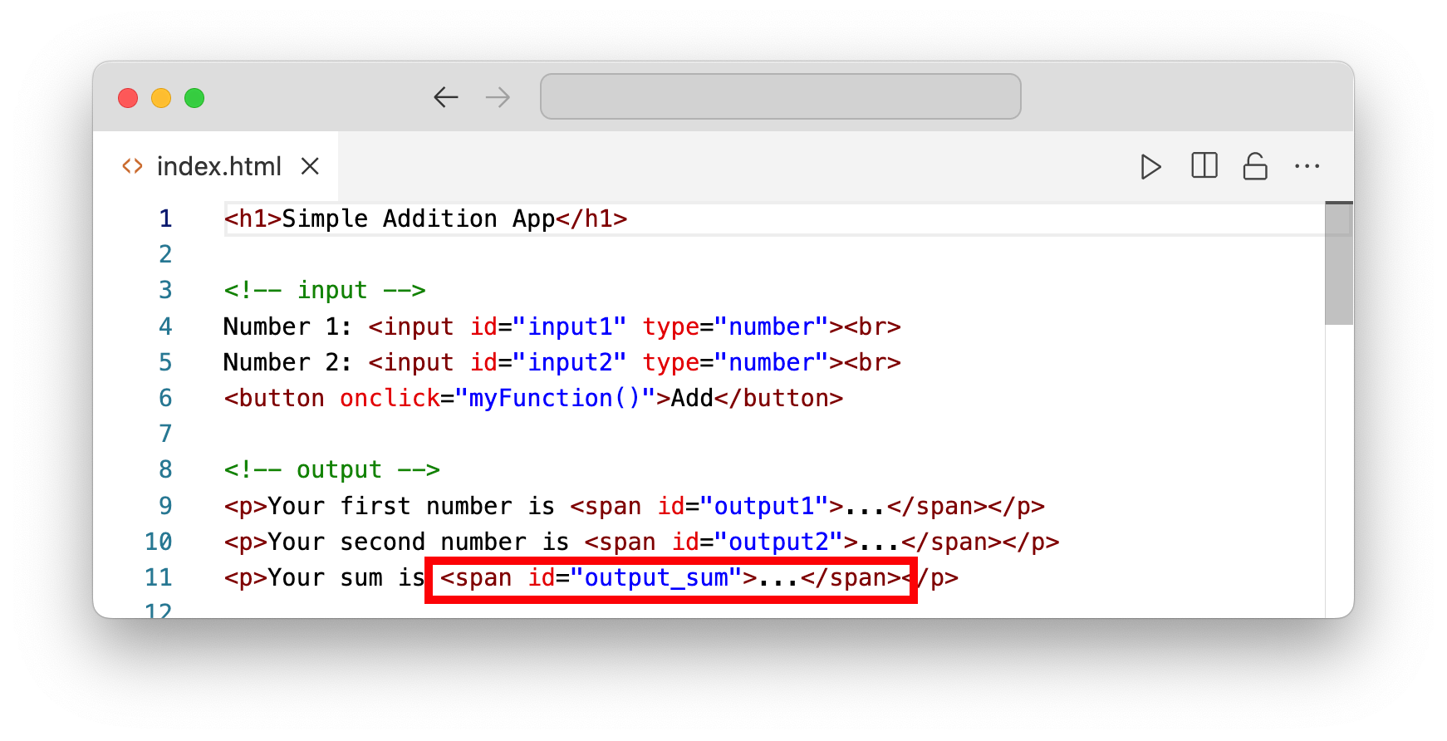Screen dimensions: 1447x741
Task: Click line number 11 in the gutter
Action: pyautogui.click(x=159, y=577)
